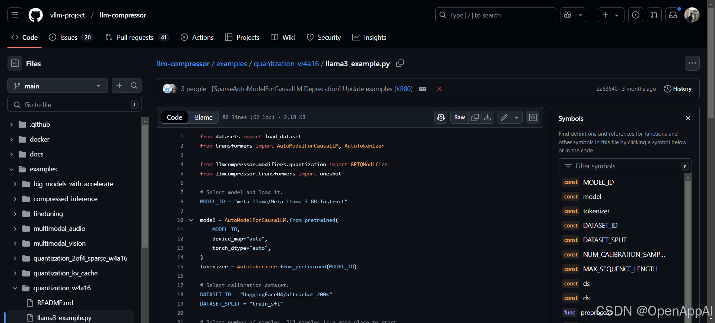Edit this file with pencil icon

(504, 117)
